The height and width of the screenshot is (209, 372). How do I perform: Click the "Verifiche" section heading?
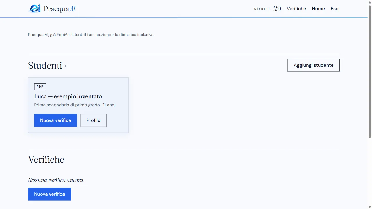(x=46, y=160)
